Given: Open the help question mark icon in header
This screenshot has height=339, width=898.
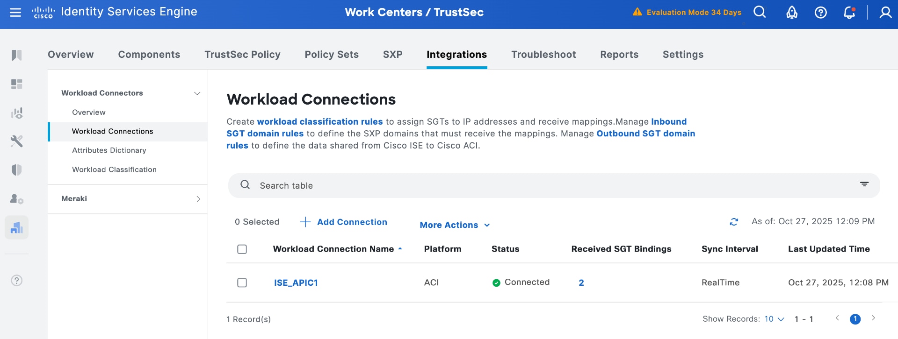Looking at the screenshot, I should tap(820, 13).
